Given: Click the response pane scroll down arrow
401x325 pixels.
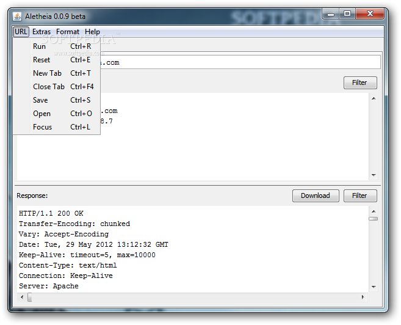Looking at the screenshot, I should tap(374, 287).
